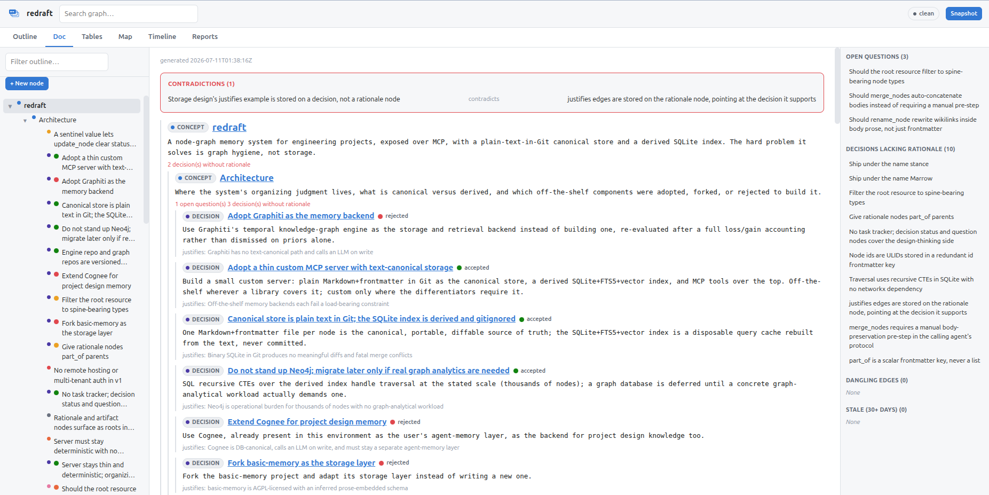Viewport: 989px width, 495px height.
Task: Select 'Do not stand up Neo4j' outline item
Action: pos(98,234)
